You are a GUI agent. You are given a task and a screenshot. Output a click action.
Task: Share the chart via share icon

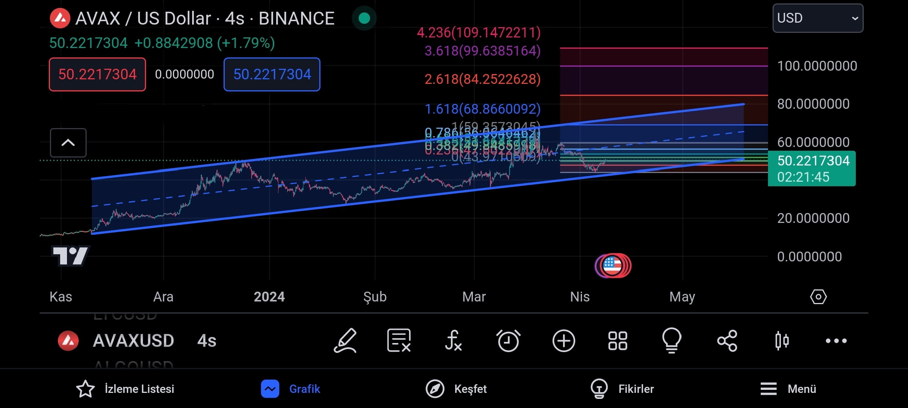727,340
